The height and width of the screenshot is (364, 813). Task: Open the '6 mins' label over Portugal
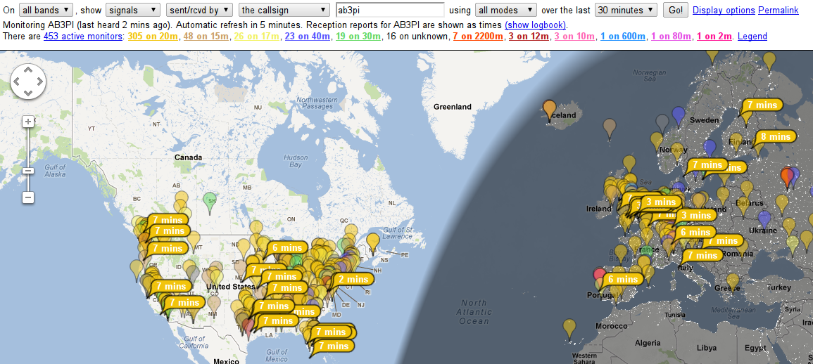tap(623, 279)
